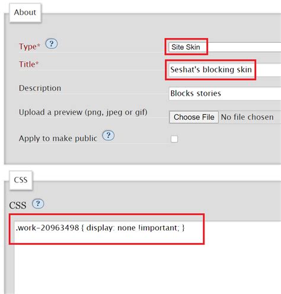Open the Type dropdown showing Site Skin

[225, 47]
